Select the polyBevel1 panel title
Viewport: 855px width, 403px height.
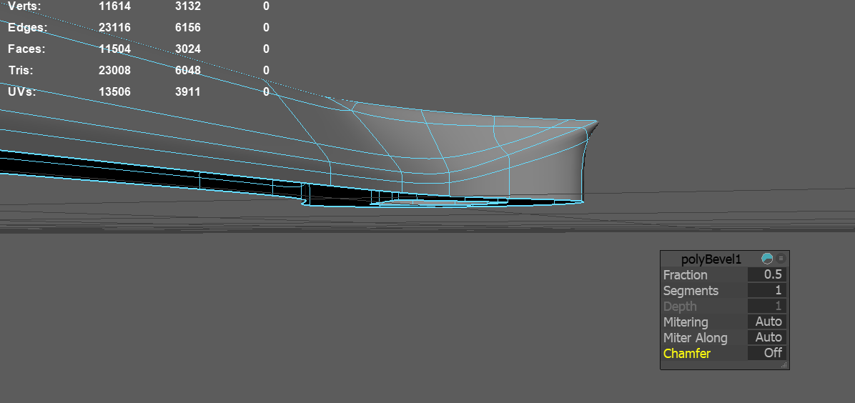click(711, 259)
